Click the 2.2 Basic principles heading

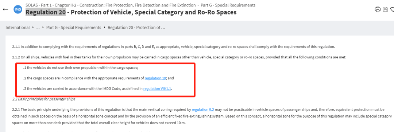(44, 99)
